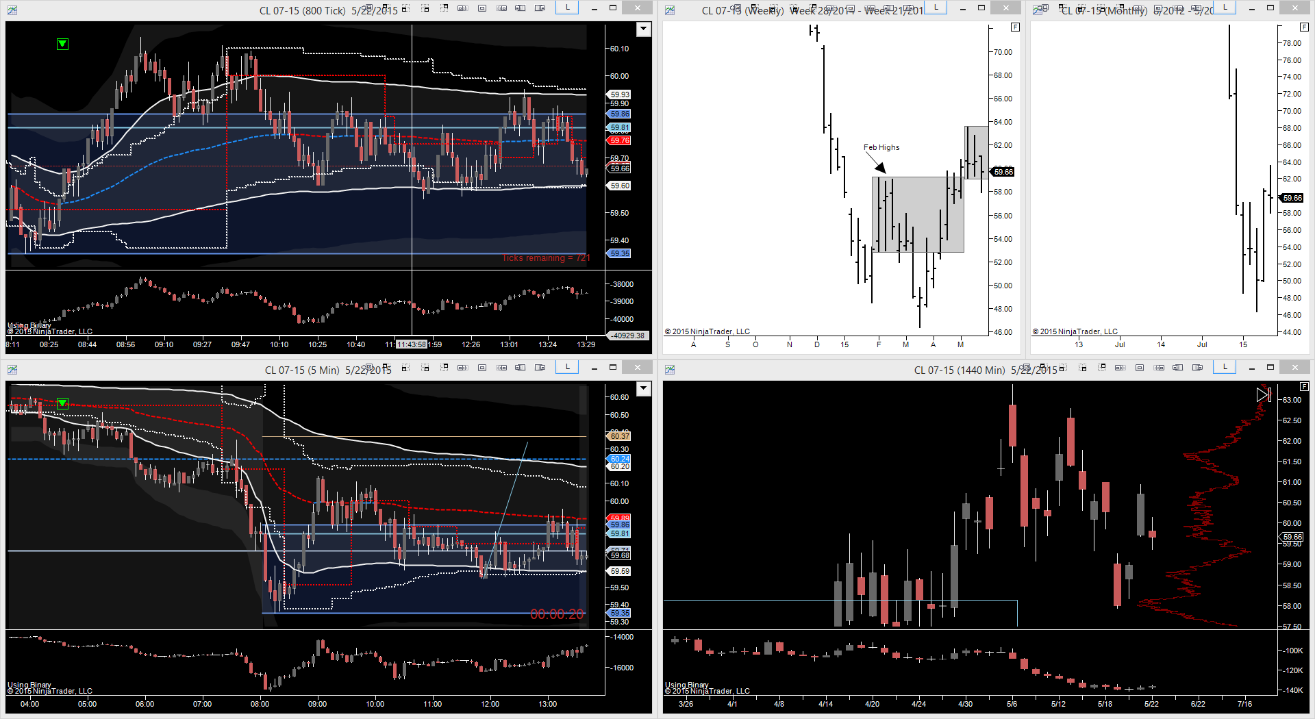Open the 1440 Min window's chart icon menu

click(670, 370)
